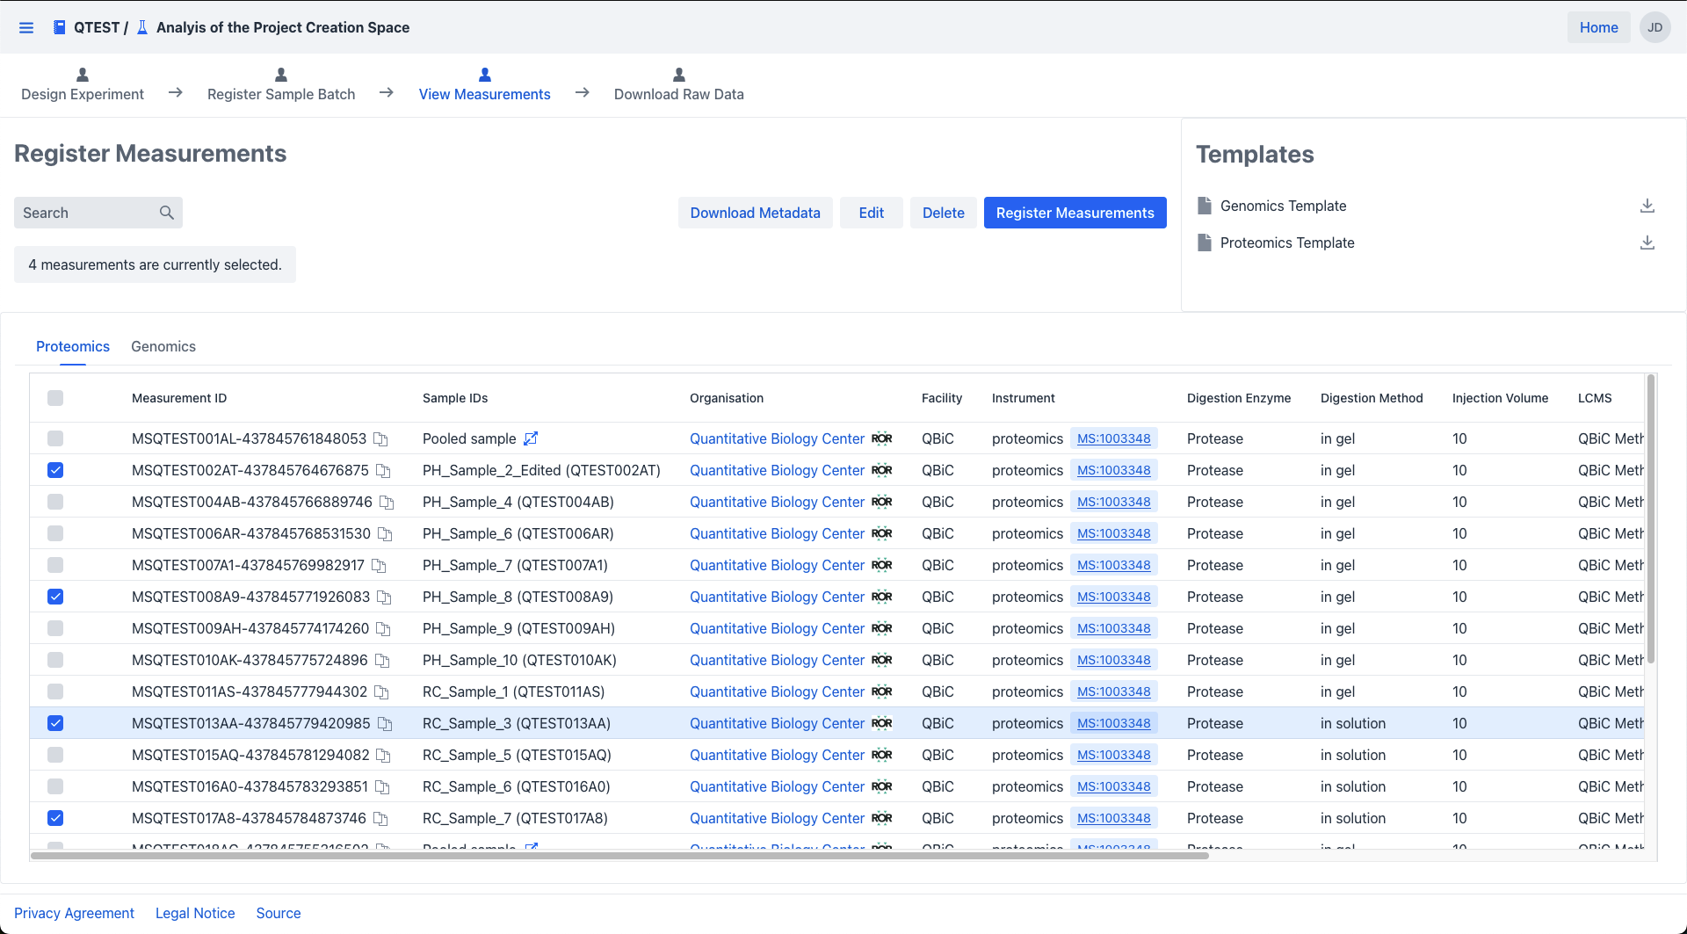
Task: Deselect the RC_Sample_7 measurement checkbox
Action: click(x=55, y=818)
